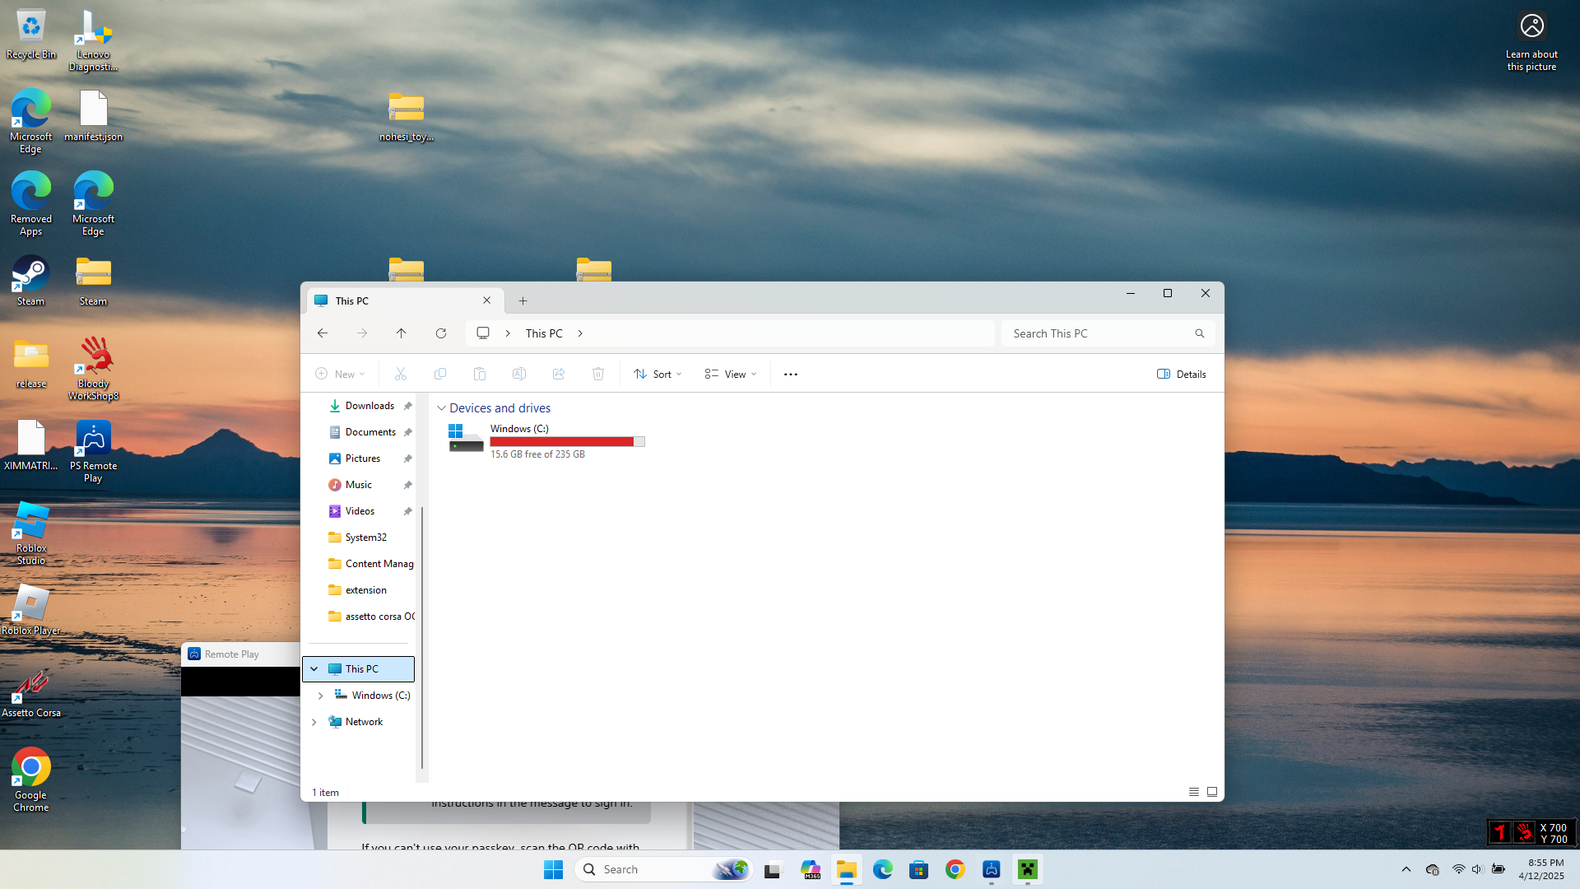Click the search magnifier in File Explorer
This screenshot has width=1580, height=889.
1200,333
